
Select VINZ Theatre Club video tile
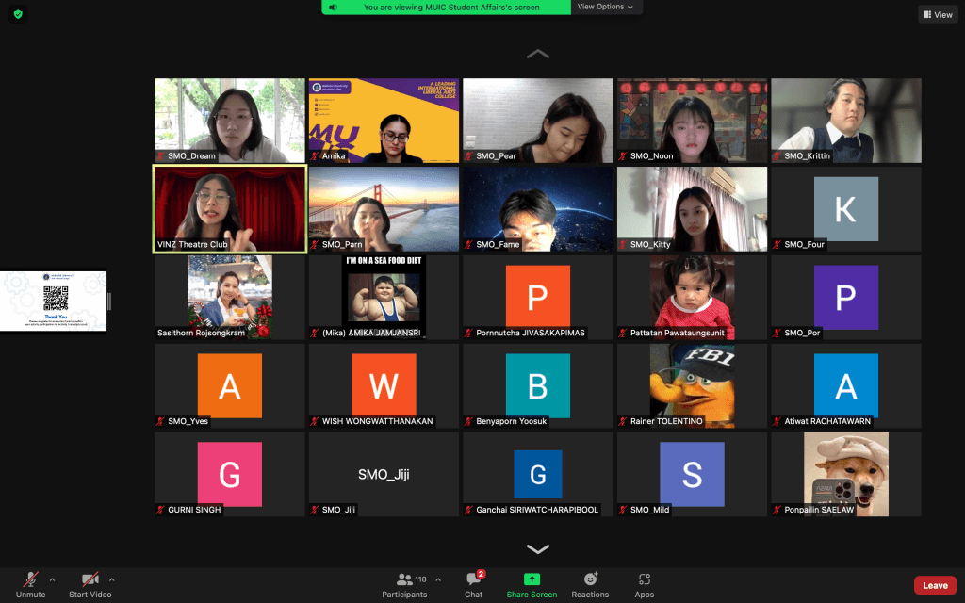point(230,209)
